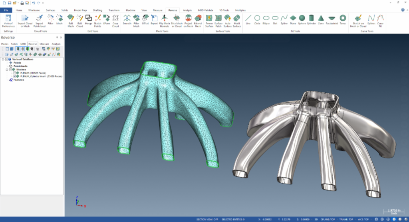409x222 pixels.
Task: Toggle the Meshes group checkbox
Action: 10,69
